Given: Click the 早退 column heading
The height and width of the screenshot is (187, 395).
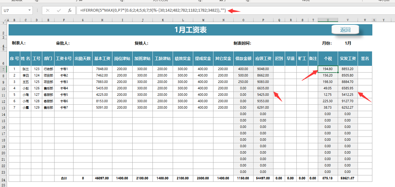Looking at the screenshot, I should click(x=291, y=58).
